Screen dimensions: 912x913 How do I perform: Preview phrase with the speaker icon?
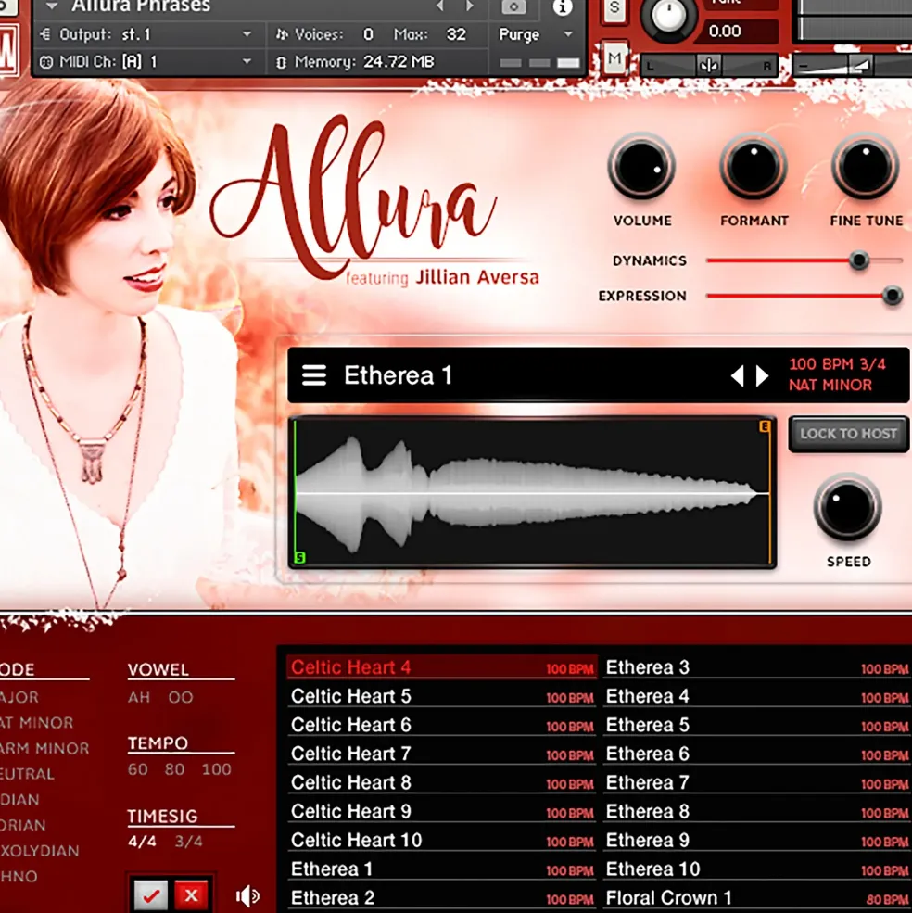tap(248, 895)
